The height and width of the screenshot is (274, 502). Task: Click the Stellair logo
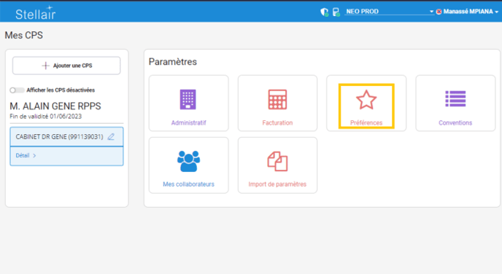click(36, 13)
